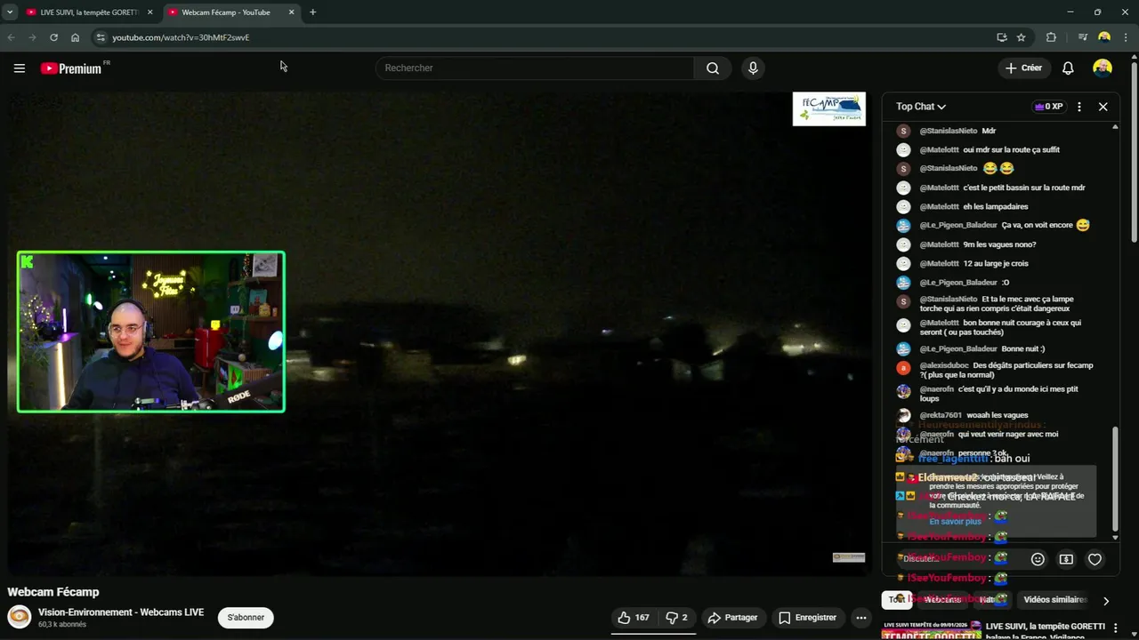Open the browser extensions puzzle icon

tap(1051, 37)
